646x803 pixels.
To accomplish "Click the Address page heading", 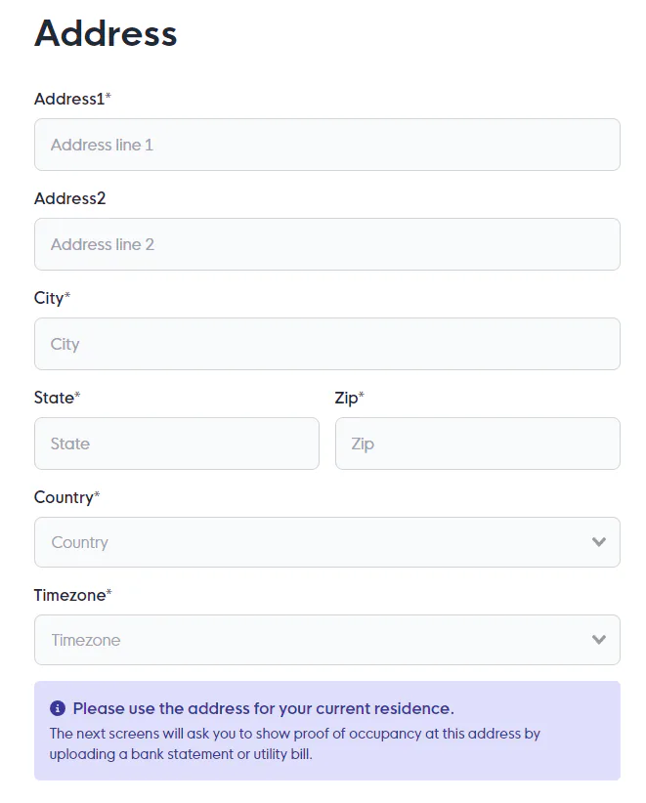I will (106, 34).
